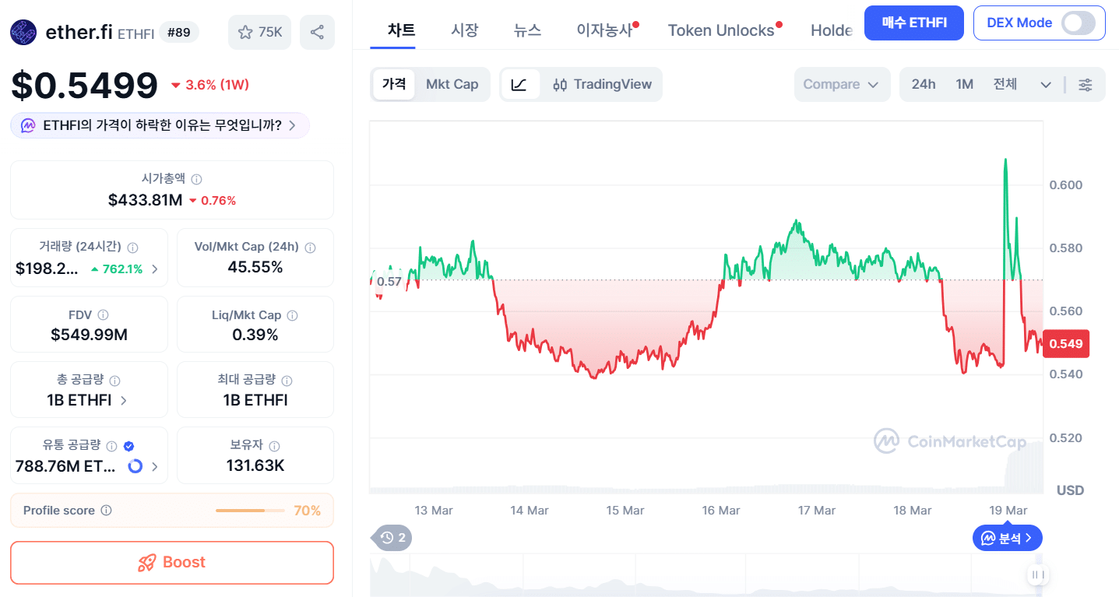
Task: Open chart settings sliders icon
Action: point(1085,85)
